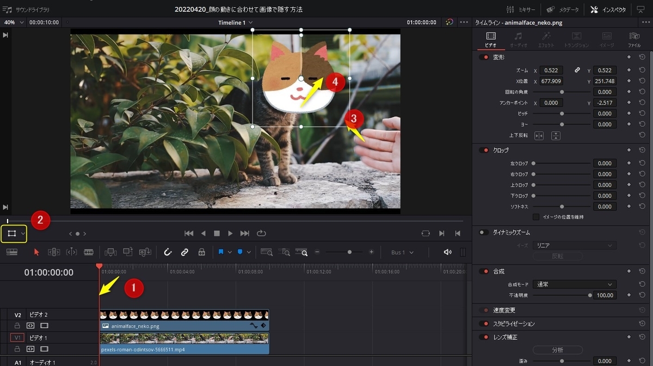
Task: Toggle Position lock icon
Action: [201, 252]
